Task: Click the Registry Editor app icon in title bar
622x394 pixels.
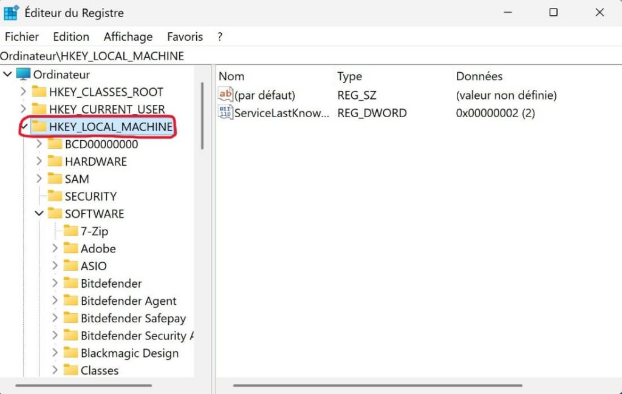Action: coord(11,12)
